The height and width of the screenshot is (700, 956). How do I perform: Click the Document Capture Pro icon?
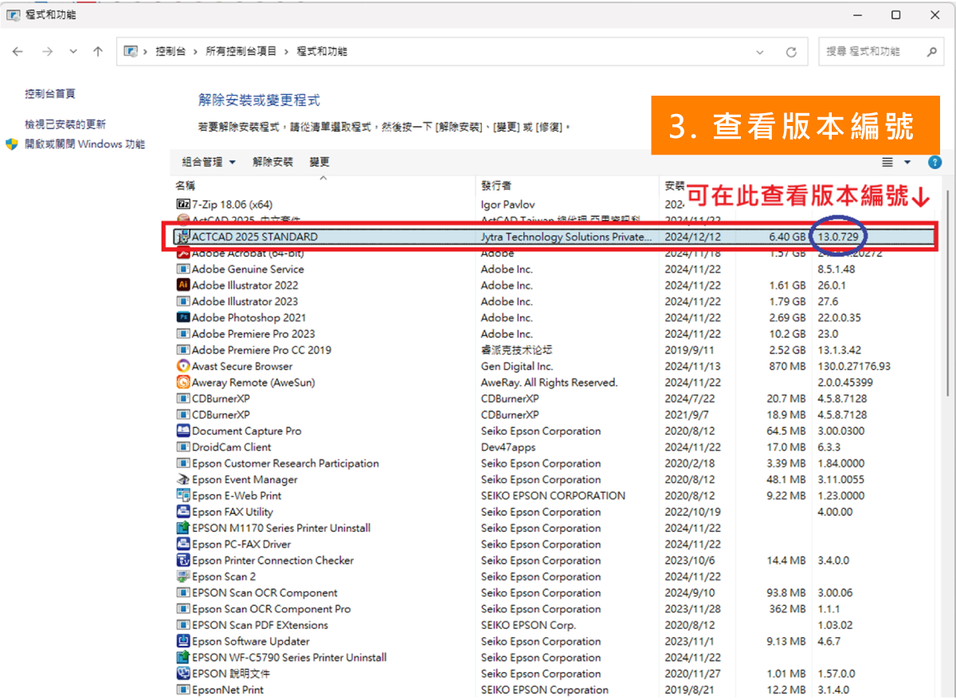coord(183,431)
